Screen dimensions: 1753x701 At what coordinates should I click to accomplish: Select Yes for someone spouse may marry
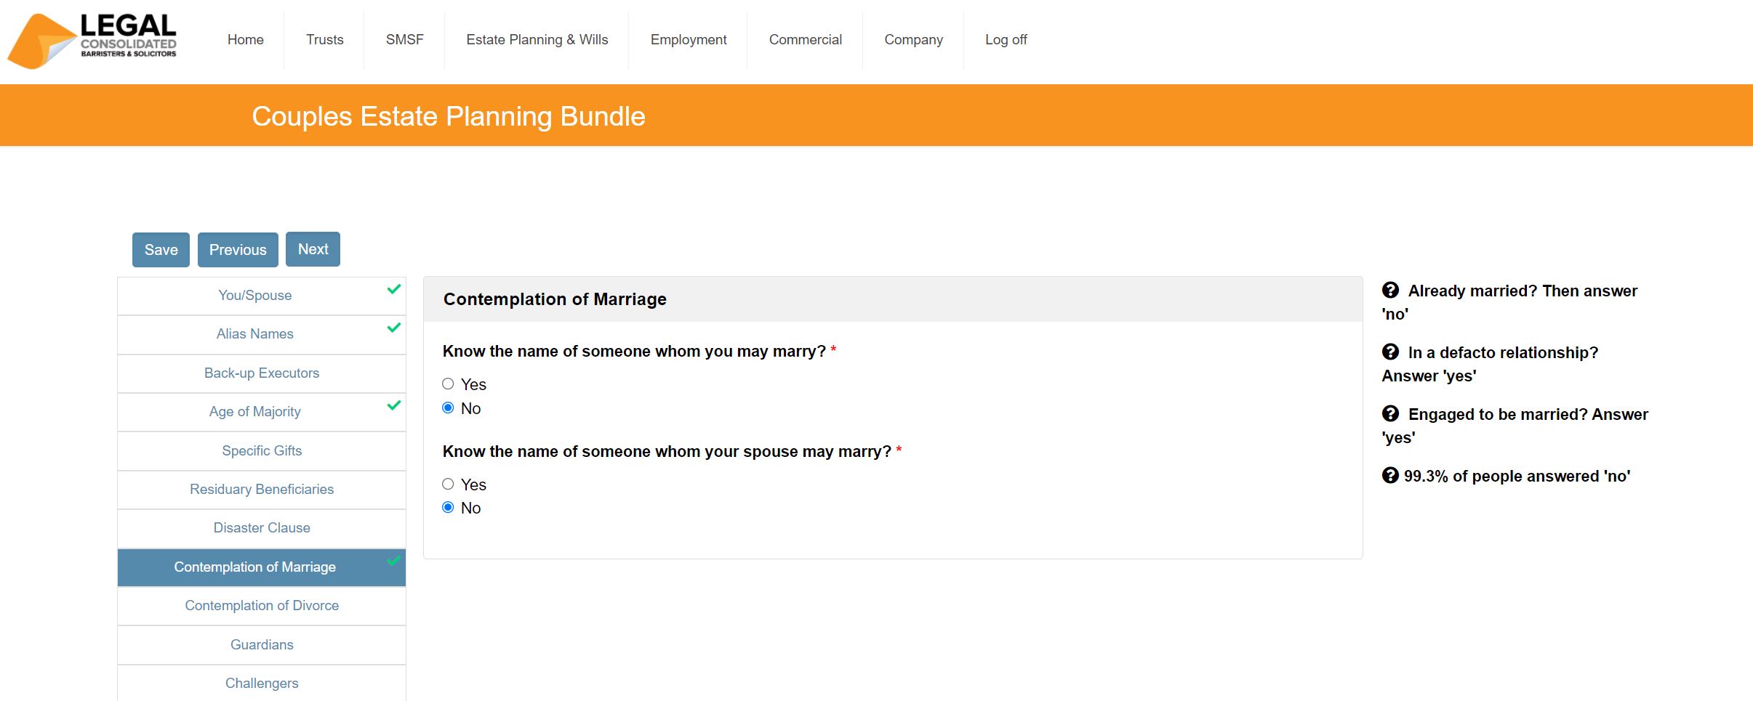(x=448, y=485)
